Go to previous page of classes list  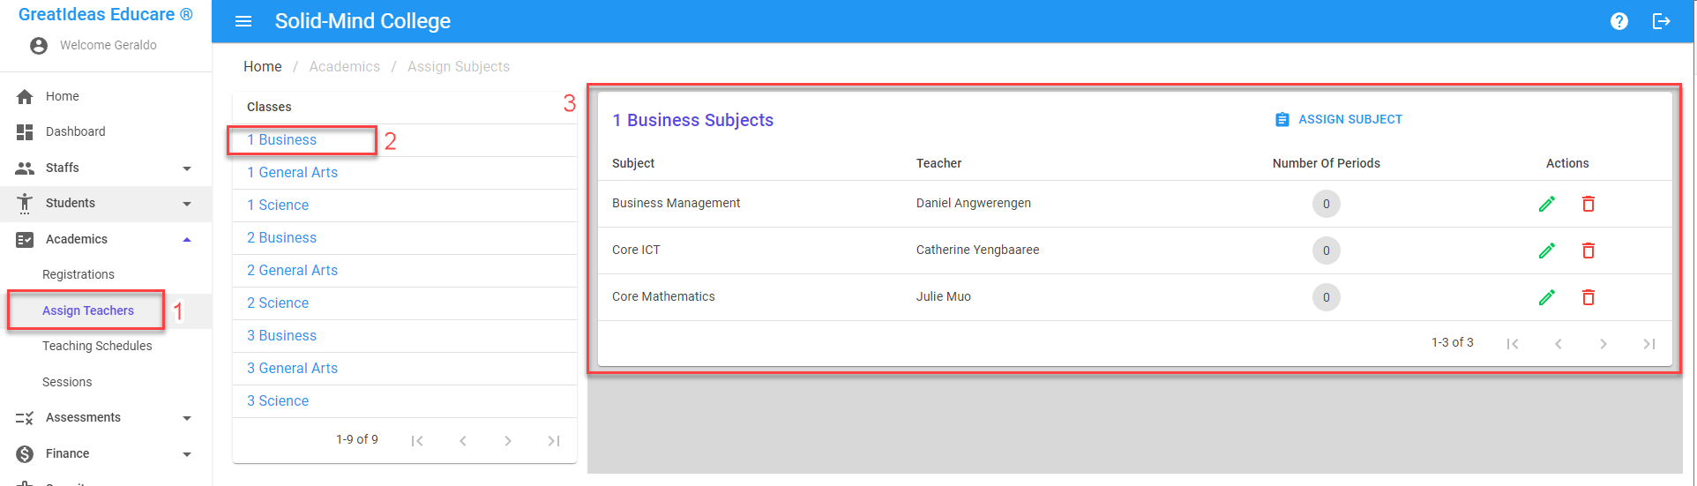[463, 441]
